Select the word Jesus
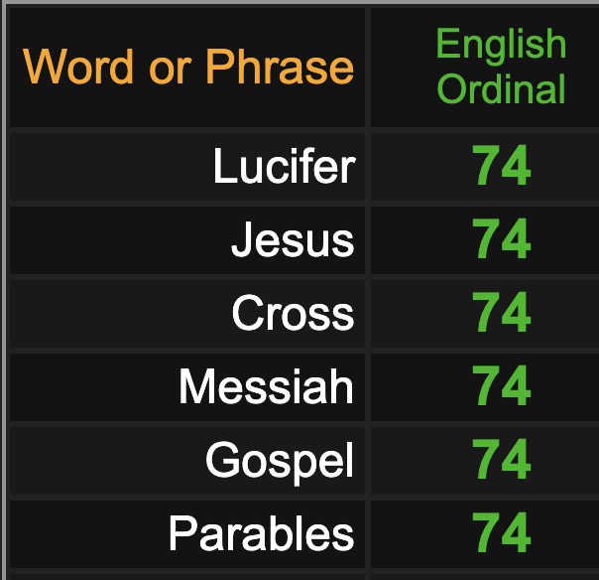 click(293, 240)
